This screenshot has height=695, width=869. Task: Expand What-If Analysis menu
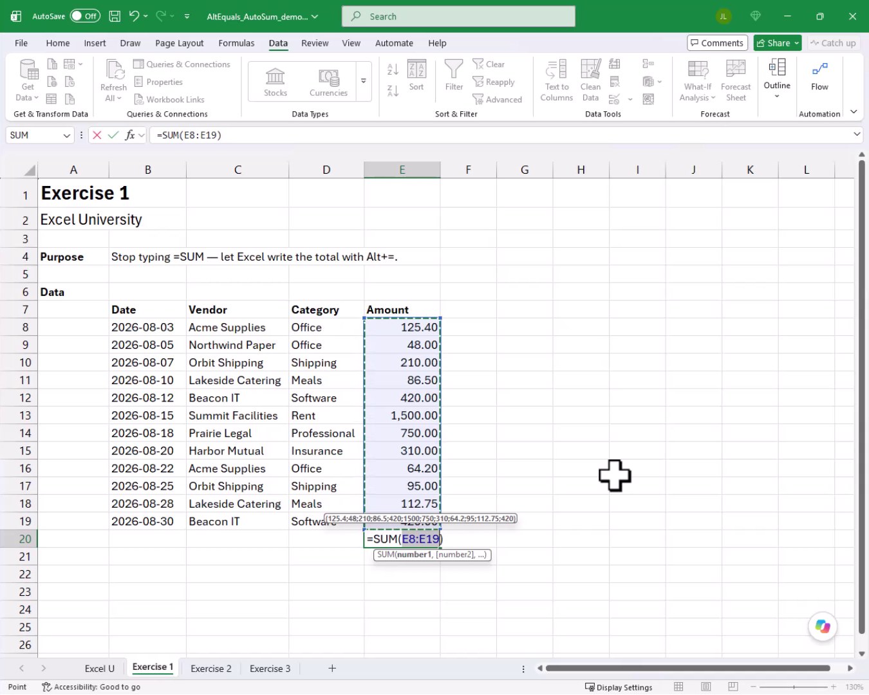(x=698, y=80)
